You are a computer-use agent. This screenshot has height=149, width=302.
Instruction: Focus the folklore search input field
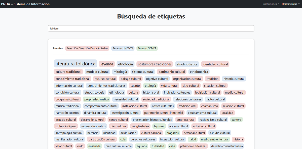click(x=151, y=28)
